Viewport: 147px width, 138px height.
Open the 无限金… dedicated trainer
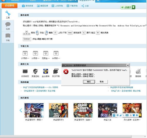pyautogui.click(x=46, y=55)
